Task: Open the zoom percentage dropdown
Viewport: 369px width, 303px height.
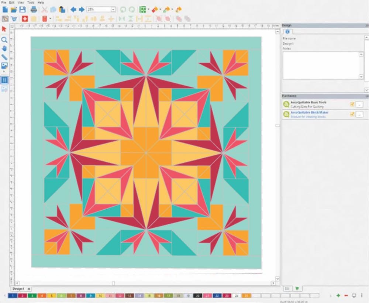Action: point(113,10)
